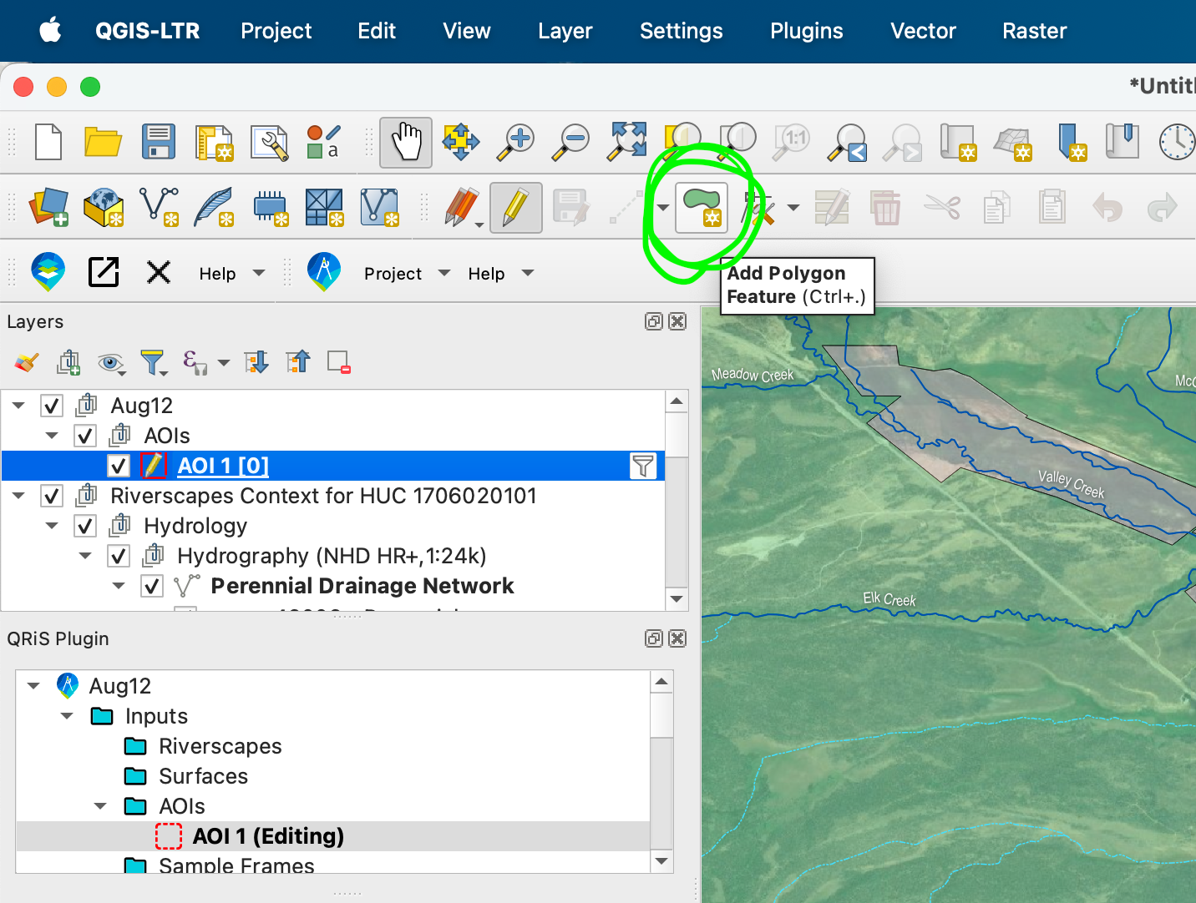Click the New Shapefile Layer icon
The width and height of the screenshot is (1196, 903).
[x=159, y=206]
